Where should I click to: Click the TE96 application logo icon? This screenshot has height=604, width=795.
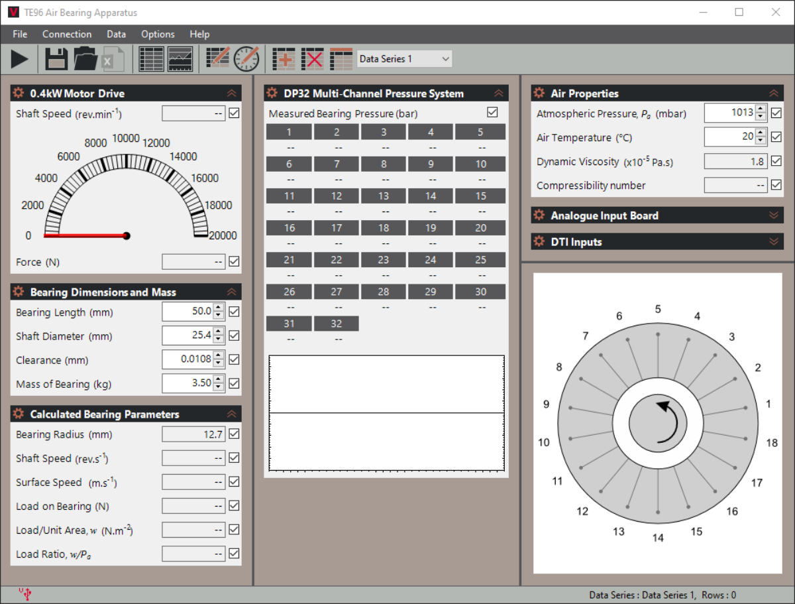pos(13,12)
